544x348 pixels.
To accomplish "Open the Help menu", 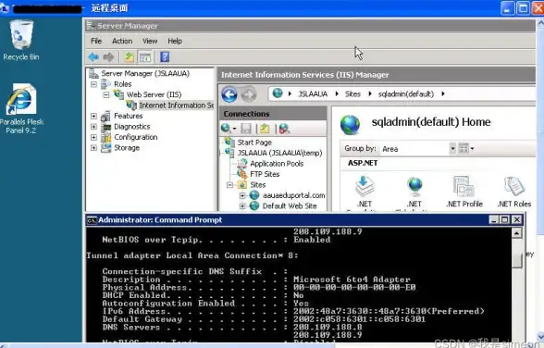I will coord(175,41).
